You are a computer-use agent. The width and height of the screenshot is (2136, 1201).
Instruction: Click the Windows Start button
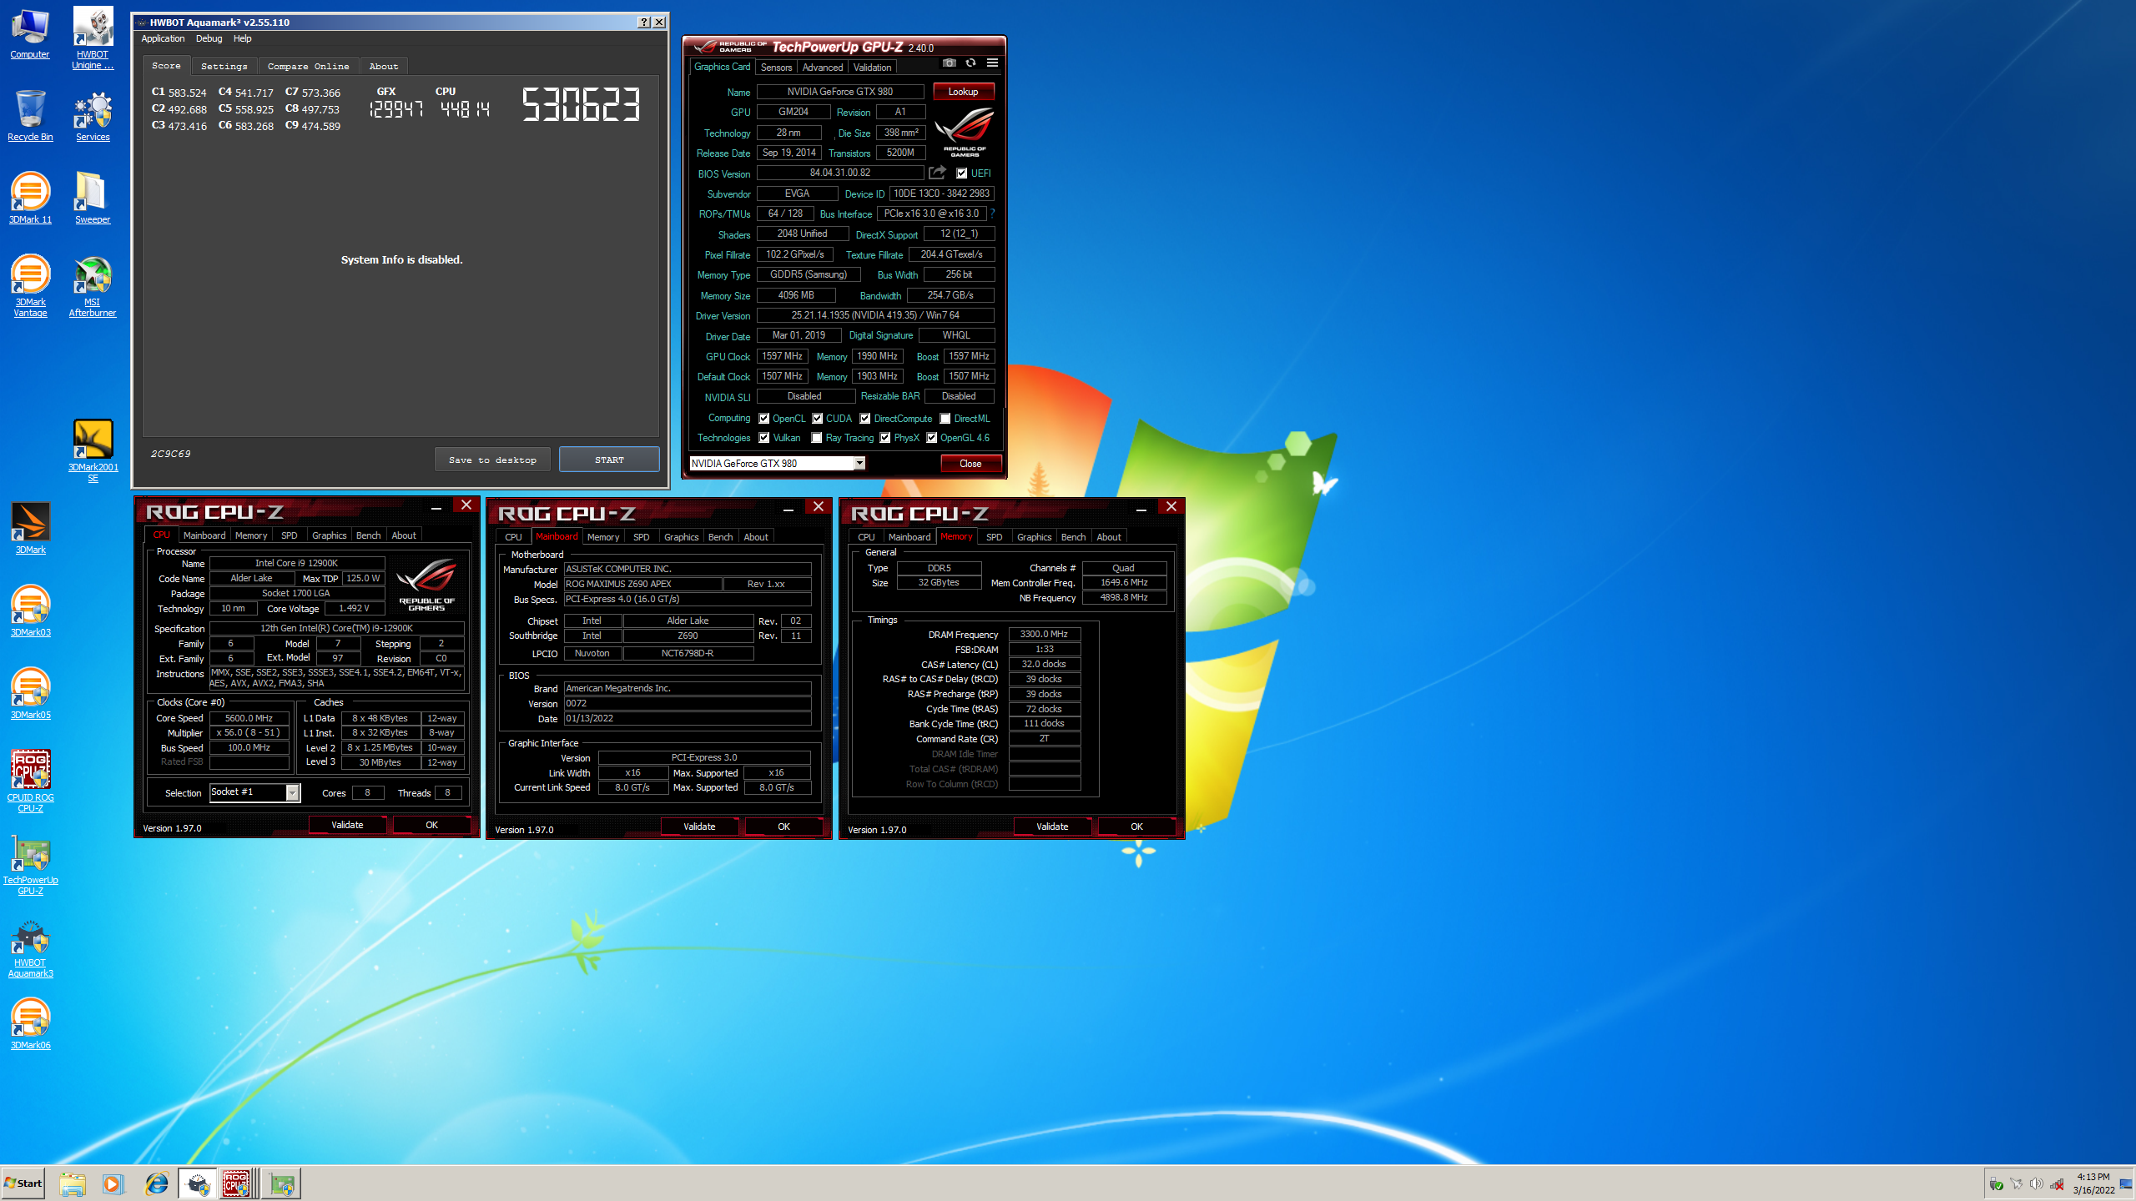[23, 1183]
